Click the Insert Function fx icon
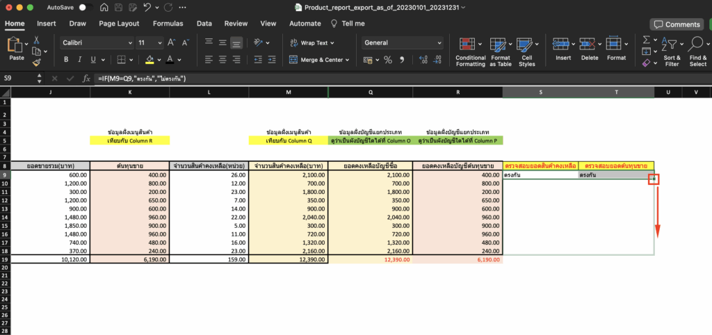 coord(86,79)
